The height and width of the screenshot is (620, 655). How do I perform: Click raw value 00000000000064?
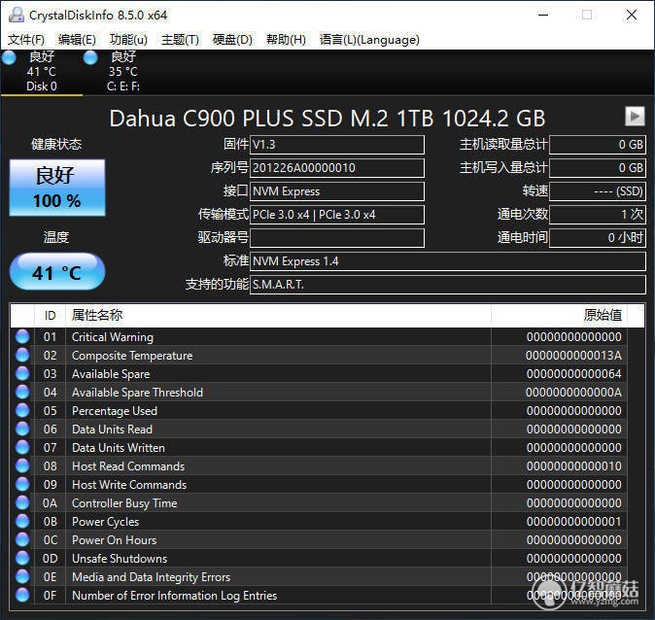(573, 374)
